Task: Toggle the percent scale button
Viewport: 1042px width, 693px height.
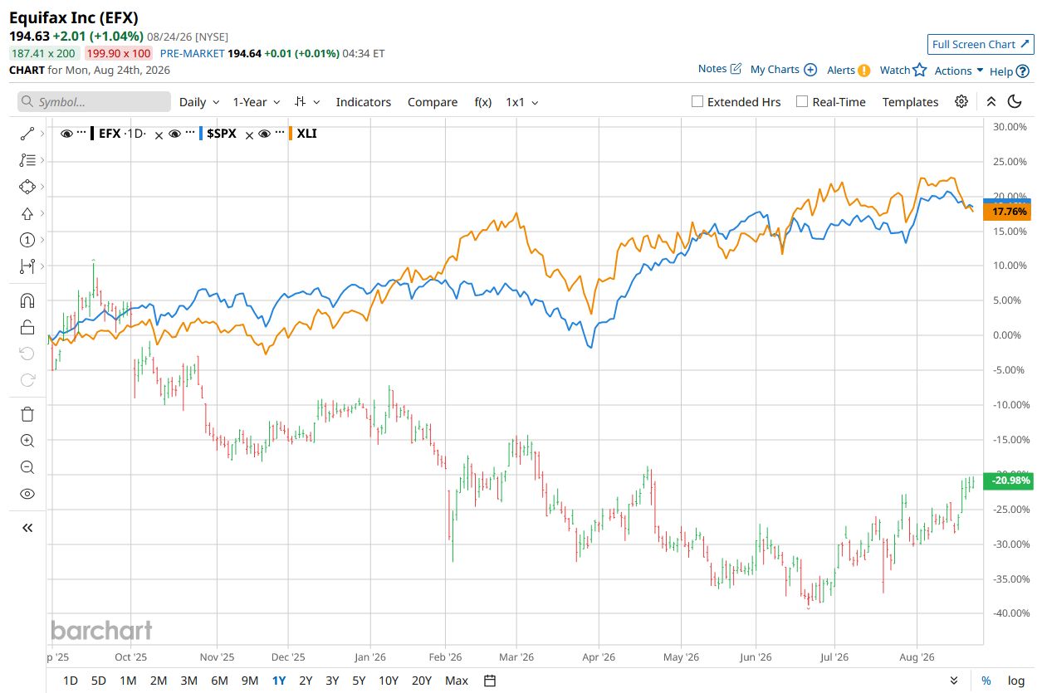Action: coord(986,681)
